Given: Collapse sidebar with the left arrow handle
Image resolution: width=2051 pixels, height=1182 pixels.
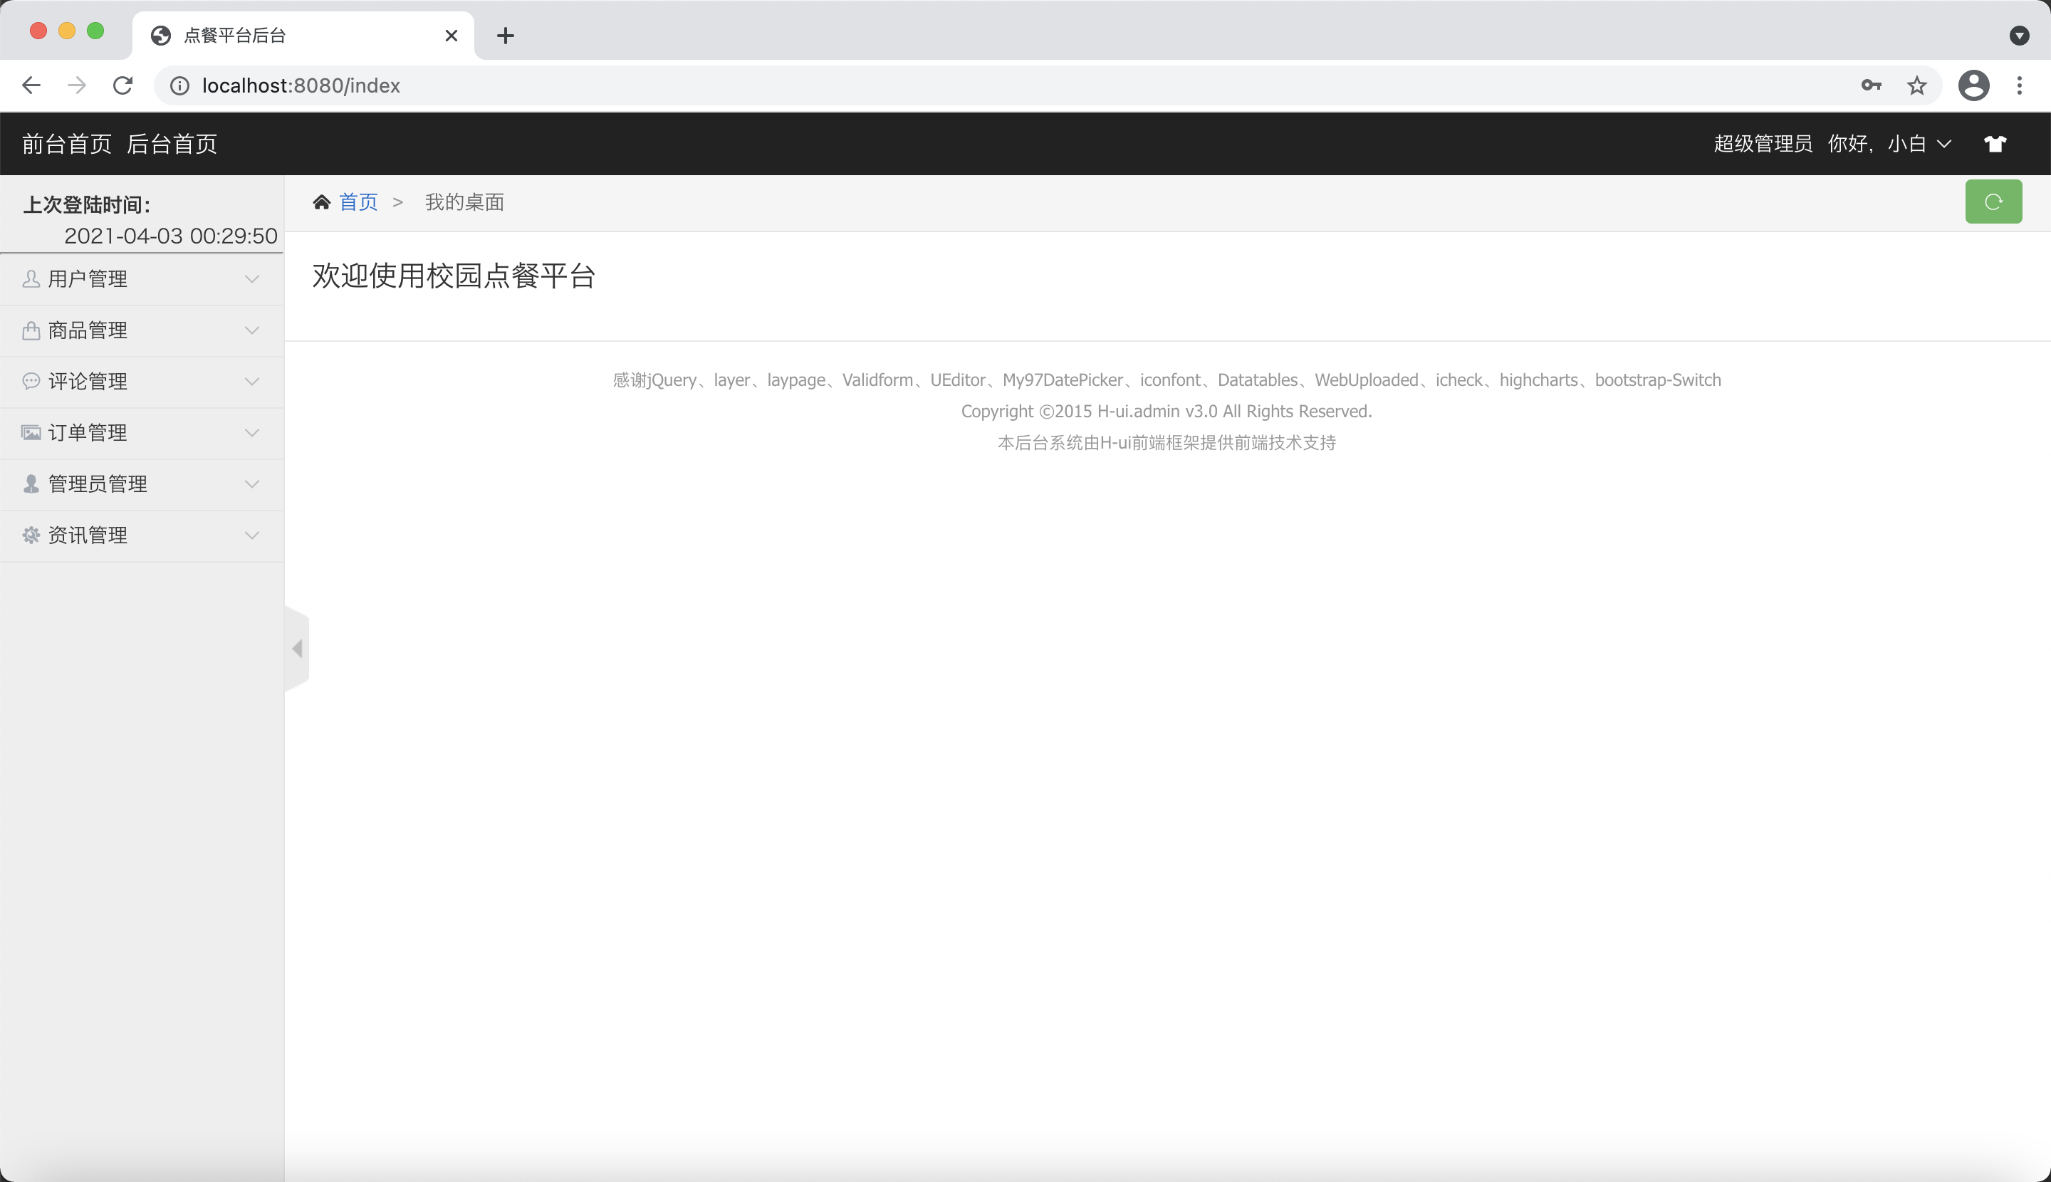Looking at the screenshot, I should click(x=297, y=649).
